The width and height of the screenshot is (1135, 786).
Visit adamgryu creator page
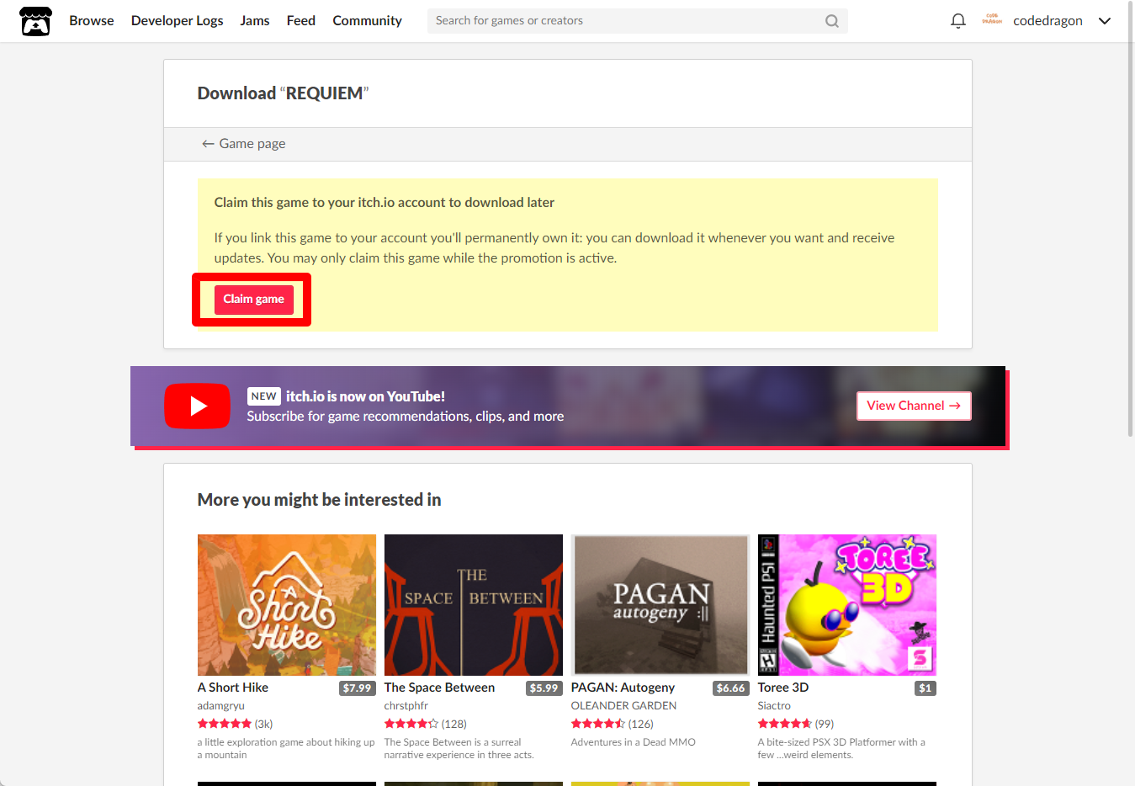(220, 706)
